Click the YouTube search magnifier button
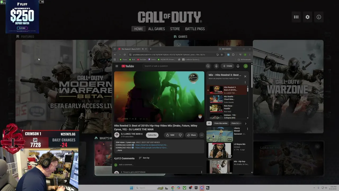 [x=208, y=66]
